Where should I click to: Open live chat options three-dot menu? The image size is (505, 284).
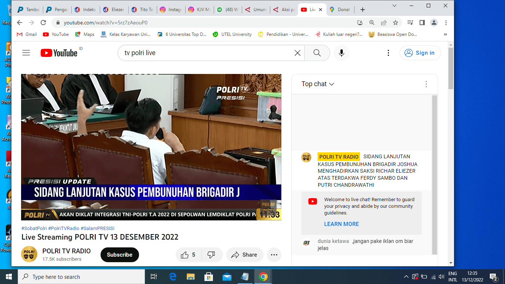[x=426, y=84]
